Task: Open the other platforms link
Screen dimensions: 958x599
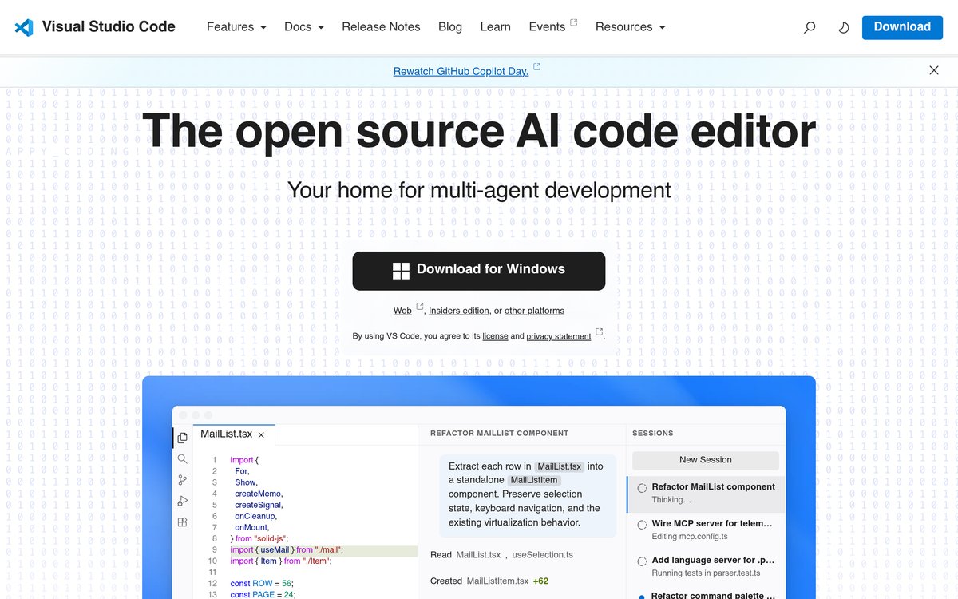Action: click(534, 311)
